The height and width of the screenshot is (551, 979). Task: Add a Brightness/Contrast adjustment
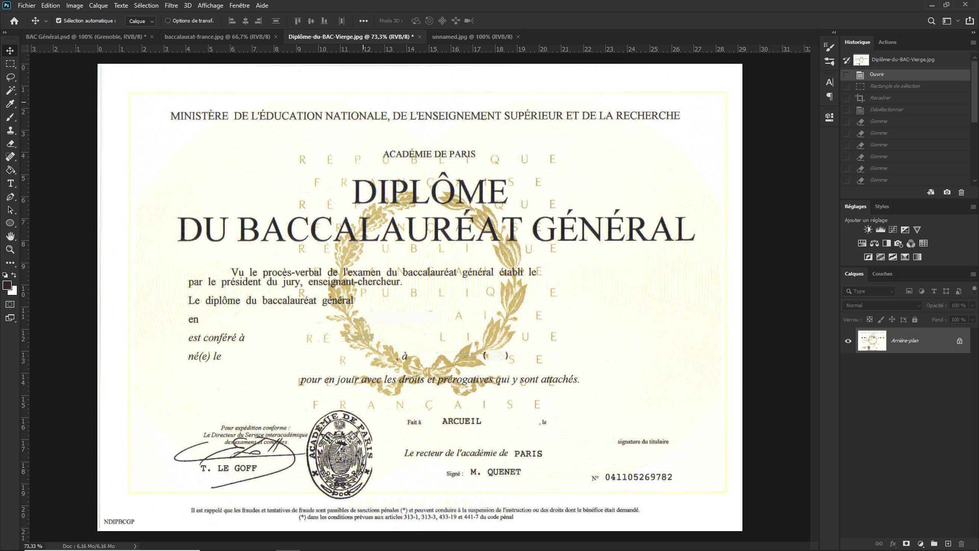click(x=868, y=230)
